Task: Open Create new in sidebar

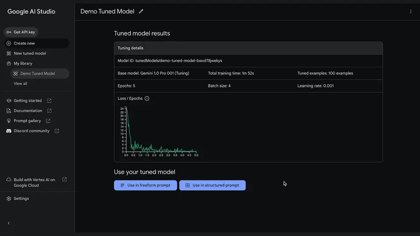Action: point(36,43)
